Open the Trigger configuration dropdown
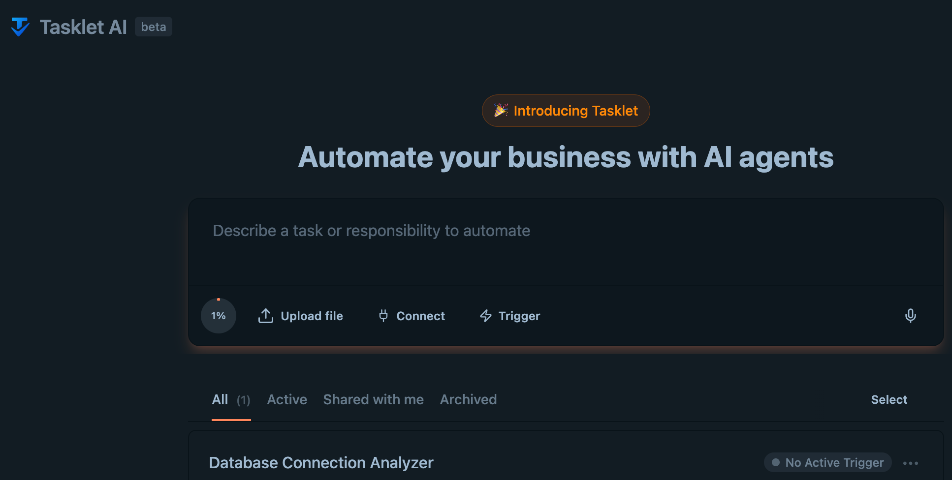 tap(509, 316)
